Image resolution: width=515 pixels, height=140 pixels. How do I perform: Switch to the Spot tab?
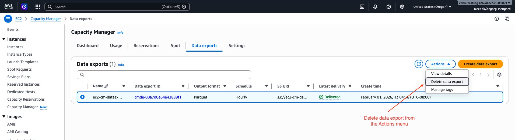pyautogui.click(x=175, y=46)
